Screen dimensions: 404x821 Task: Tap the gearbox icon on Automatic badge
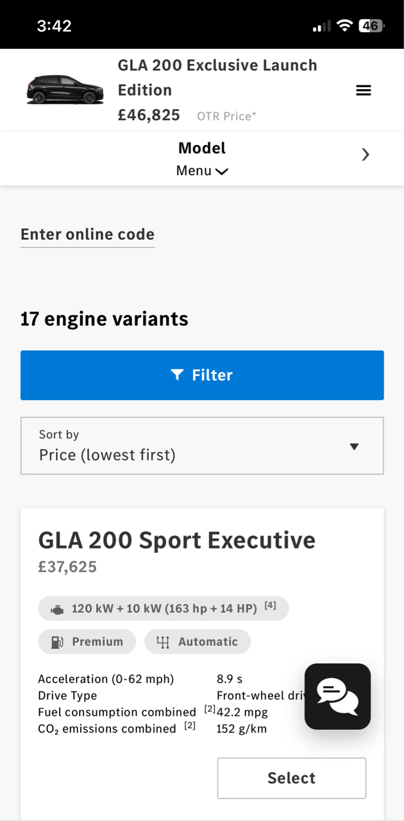pyautogui.click(x=163, y=641)
